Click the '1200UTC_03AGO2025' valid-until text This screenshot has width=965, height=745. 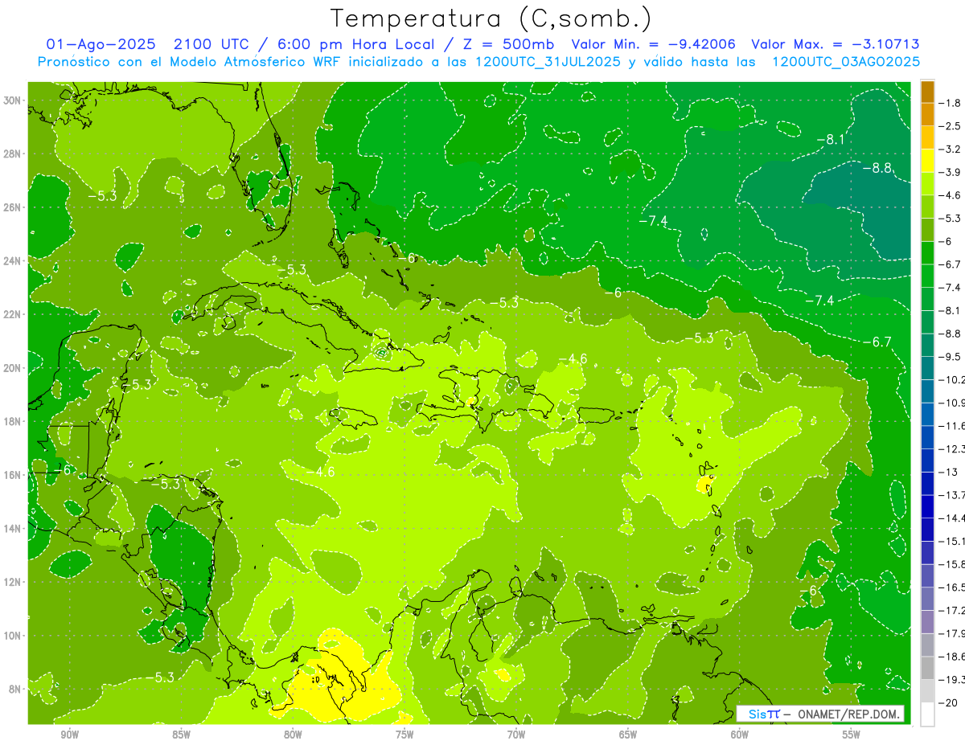846,62
